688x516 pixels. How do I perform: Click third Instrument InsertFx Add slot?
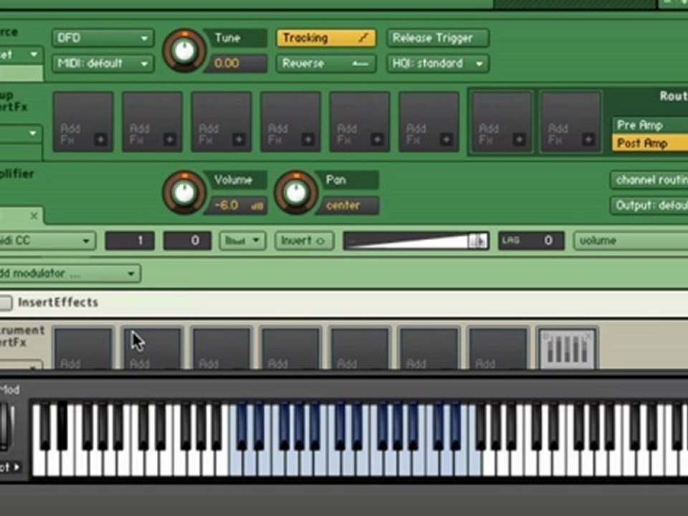(x=221, y=349)
